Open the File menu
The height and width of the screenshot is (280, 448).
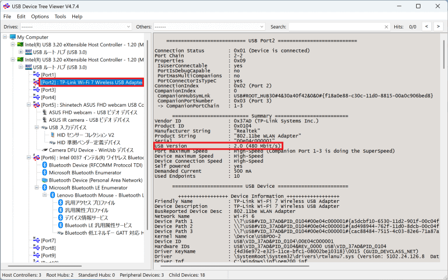[x=7, y=17]
